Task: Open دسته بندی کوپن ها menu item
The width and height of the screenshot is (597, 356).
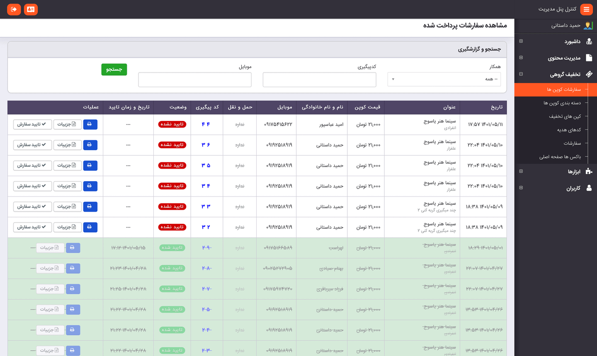Action: click(x=562, y=103)
